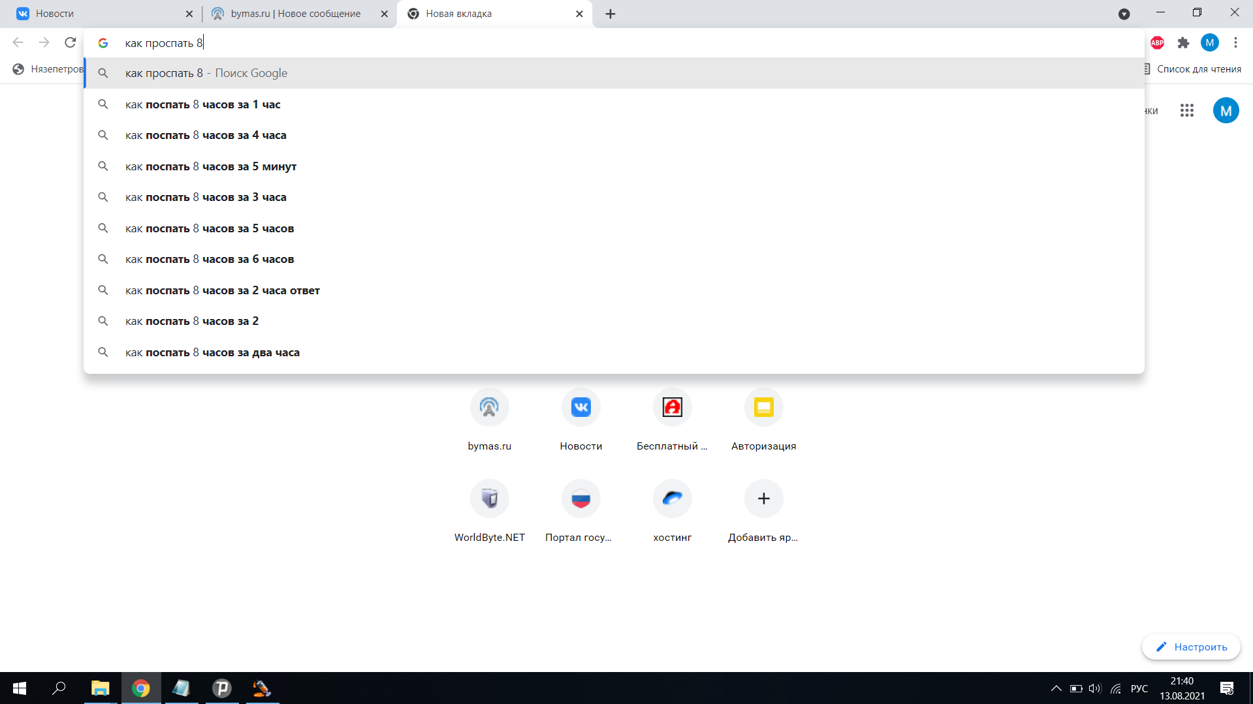
Task: Toggle РУС keyboard language indicator
Action: [x=1139, y=688]
